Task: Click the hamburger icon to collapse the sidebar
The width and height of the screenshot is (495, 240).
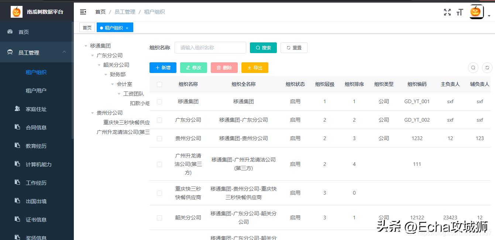Action: pos(83,11)
